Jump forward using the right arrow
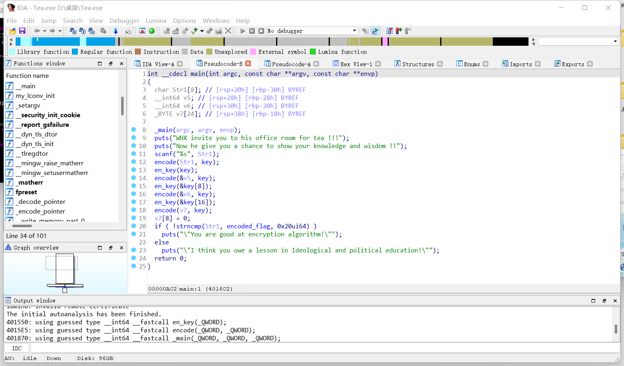Screen dimensions: 624x366 pos(52,31)
